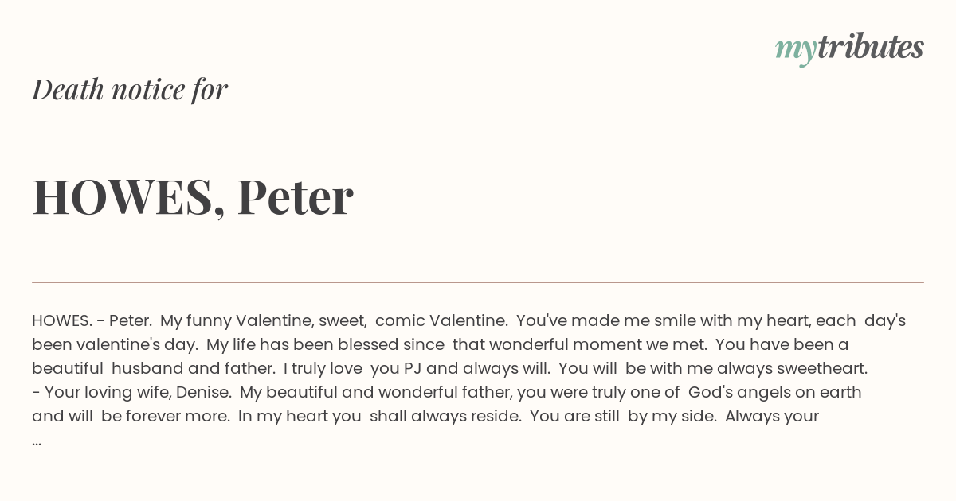Click the "tributes" part of the logo
956x501 pixels.
pyautogui.click(x=870, y=47)
